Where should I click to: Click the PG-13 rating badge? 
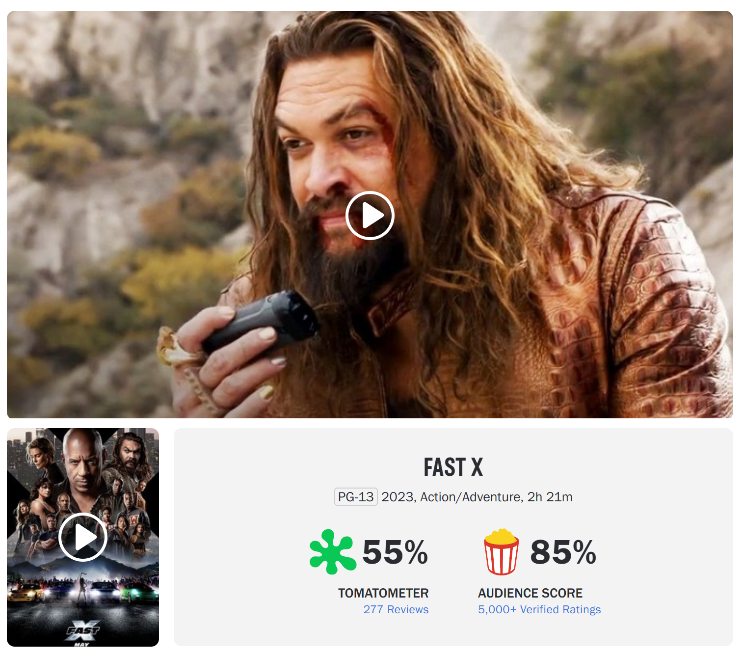[x=356, y=497]
